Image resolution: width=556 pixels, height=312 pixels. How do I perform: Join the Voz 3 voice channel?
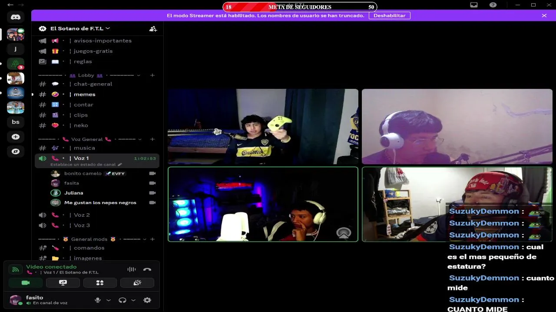(97, 225)
